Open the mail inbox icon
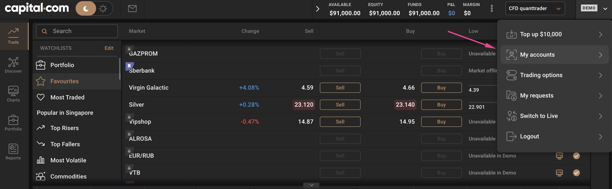 (x=132, y=9)
